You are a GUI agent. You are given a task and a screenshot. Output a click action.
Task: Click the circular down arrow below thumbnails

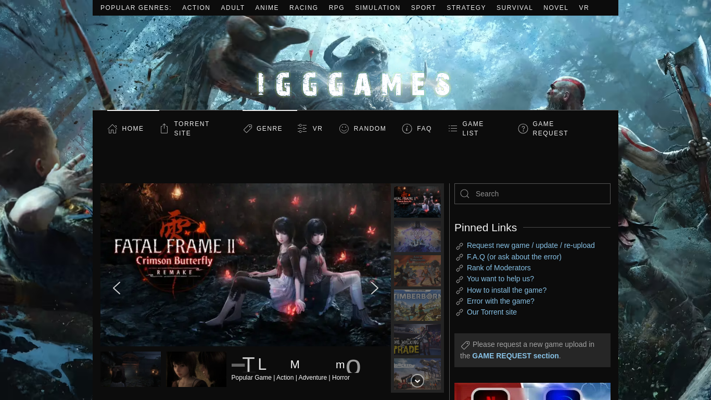point(417,381)
